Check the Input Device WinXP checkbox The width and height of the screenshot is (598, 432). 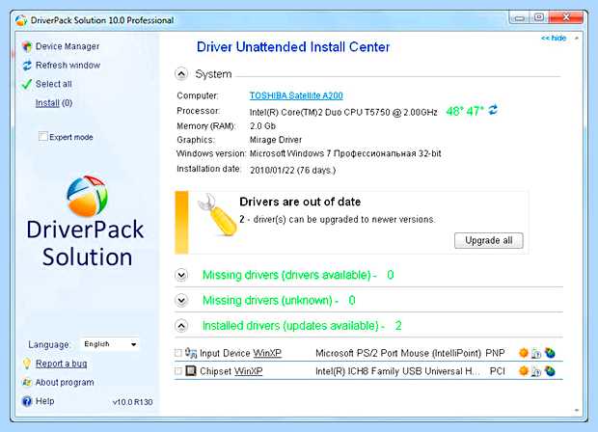tap(178, 353)
